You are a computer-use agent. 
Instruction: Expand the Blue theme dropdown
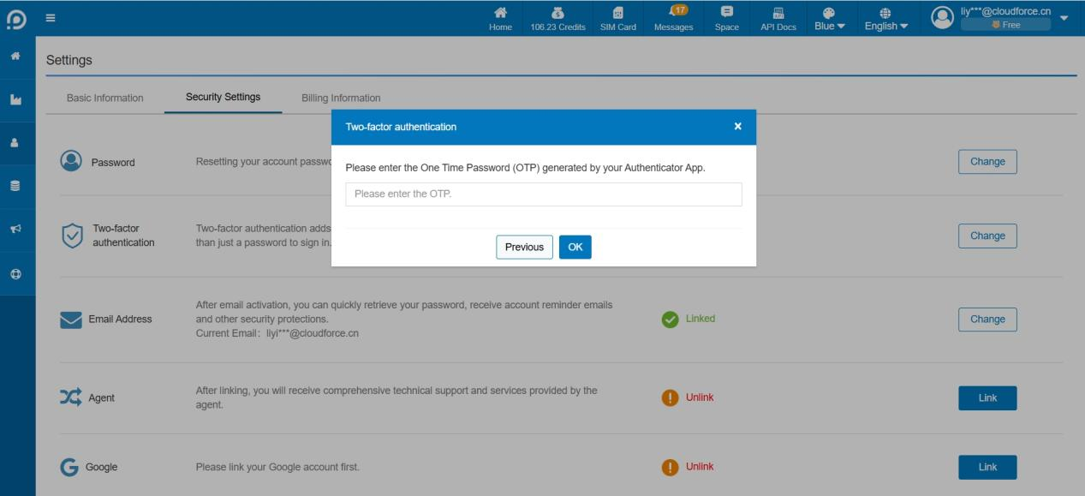pyautogui.click(x=828, y=19)
